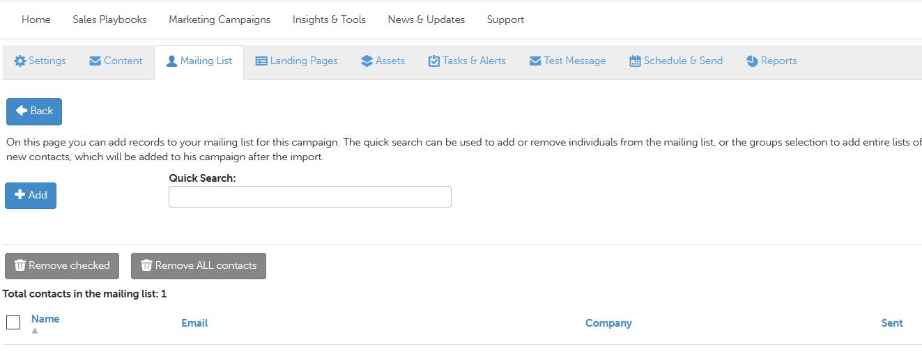Open the Marketing Campaigns menu
This screenshot has height=351, width=922.
tap(220, 19)
